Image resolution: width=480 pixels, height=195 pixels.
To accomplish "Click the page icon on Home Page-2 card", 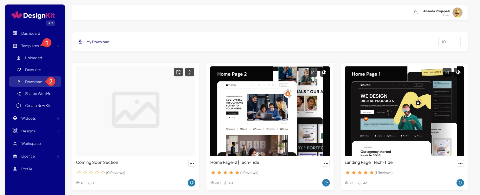I will 313,72.
